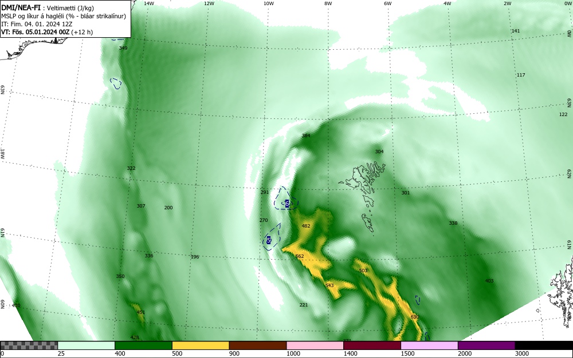Click the map value 562
The image size is (573, 358).
coord(300,256)
